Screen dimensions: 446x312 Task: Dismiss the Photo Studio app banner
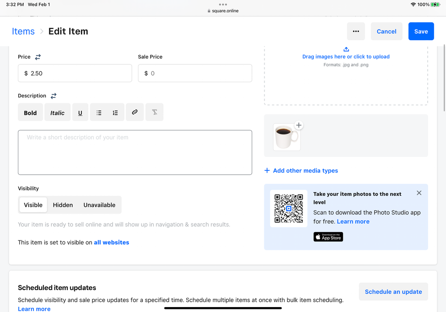419,193
